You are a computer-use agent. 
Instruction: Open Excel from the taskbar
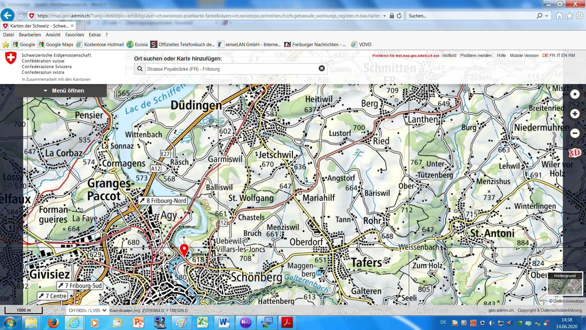coord(203,323)
